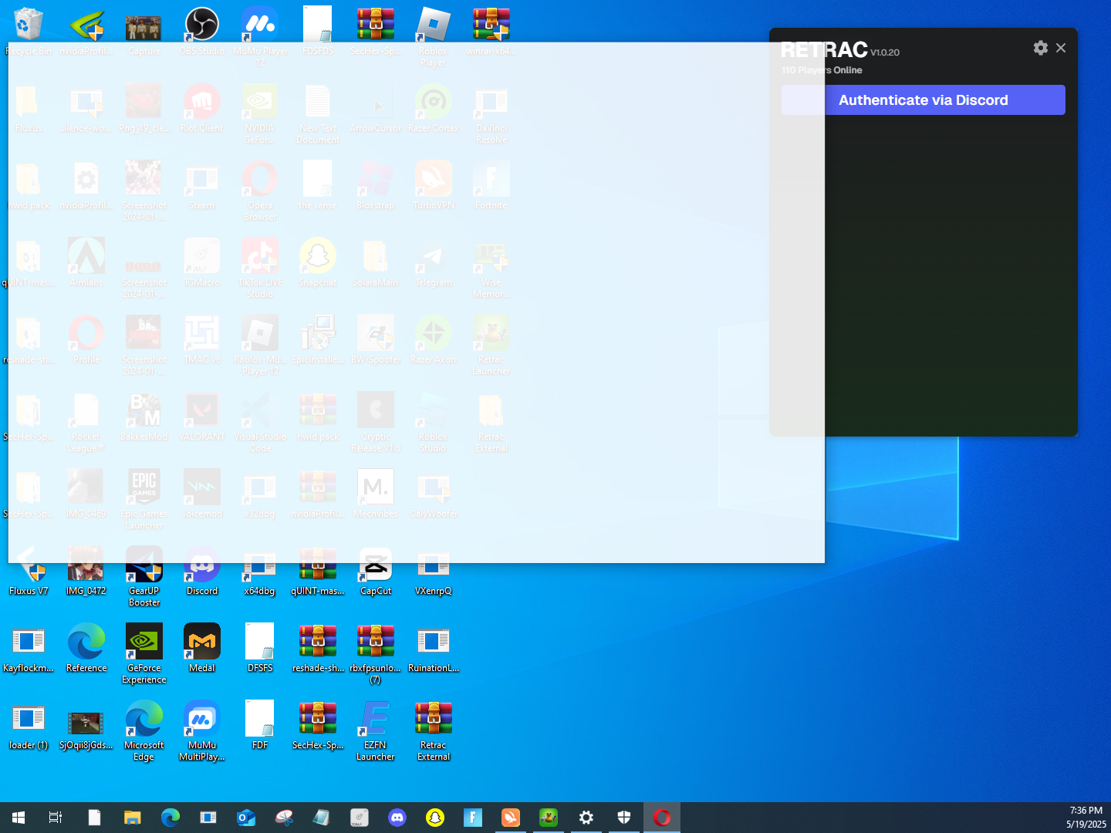Select the winrar-x64... installer icon

coord(491,32)
